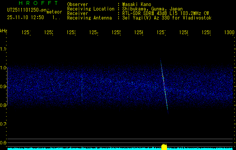Click the 1300 time axis marker
The height and width of the screenshot is (150, 236).
click(229, 33)
